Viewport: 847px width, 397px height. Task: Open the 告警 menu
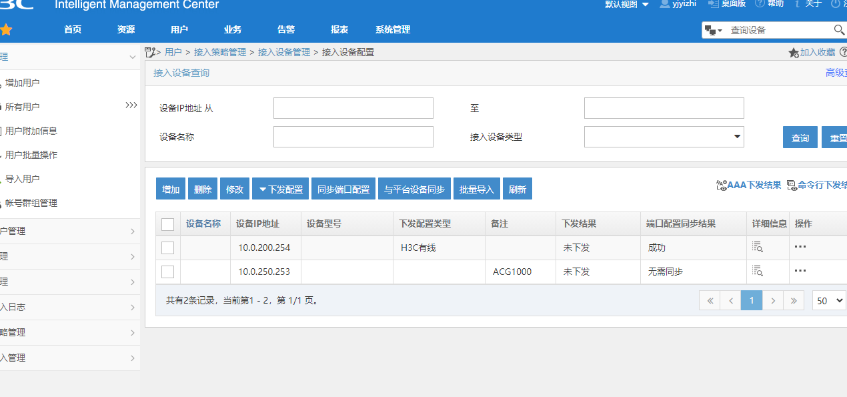(x=286, y=30)
